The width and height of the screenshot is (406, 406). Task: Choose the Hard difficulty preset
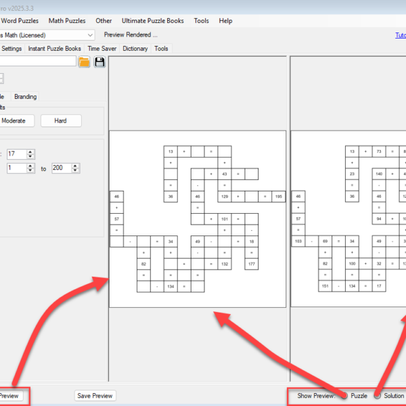(61, 120)
